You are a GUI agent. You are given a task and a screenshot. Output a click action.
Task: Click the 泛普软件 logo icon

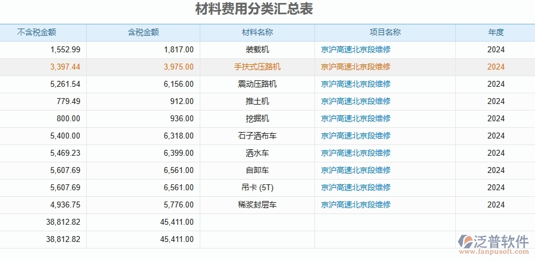point(464,242)
